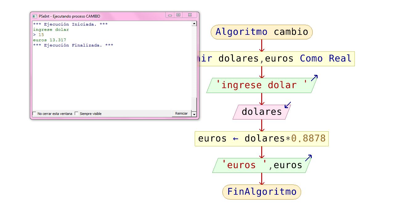Click the console scrollbar track
The image size is (402, 203).
coord(194,68)
